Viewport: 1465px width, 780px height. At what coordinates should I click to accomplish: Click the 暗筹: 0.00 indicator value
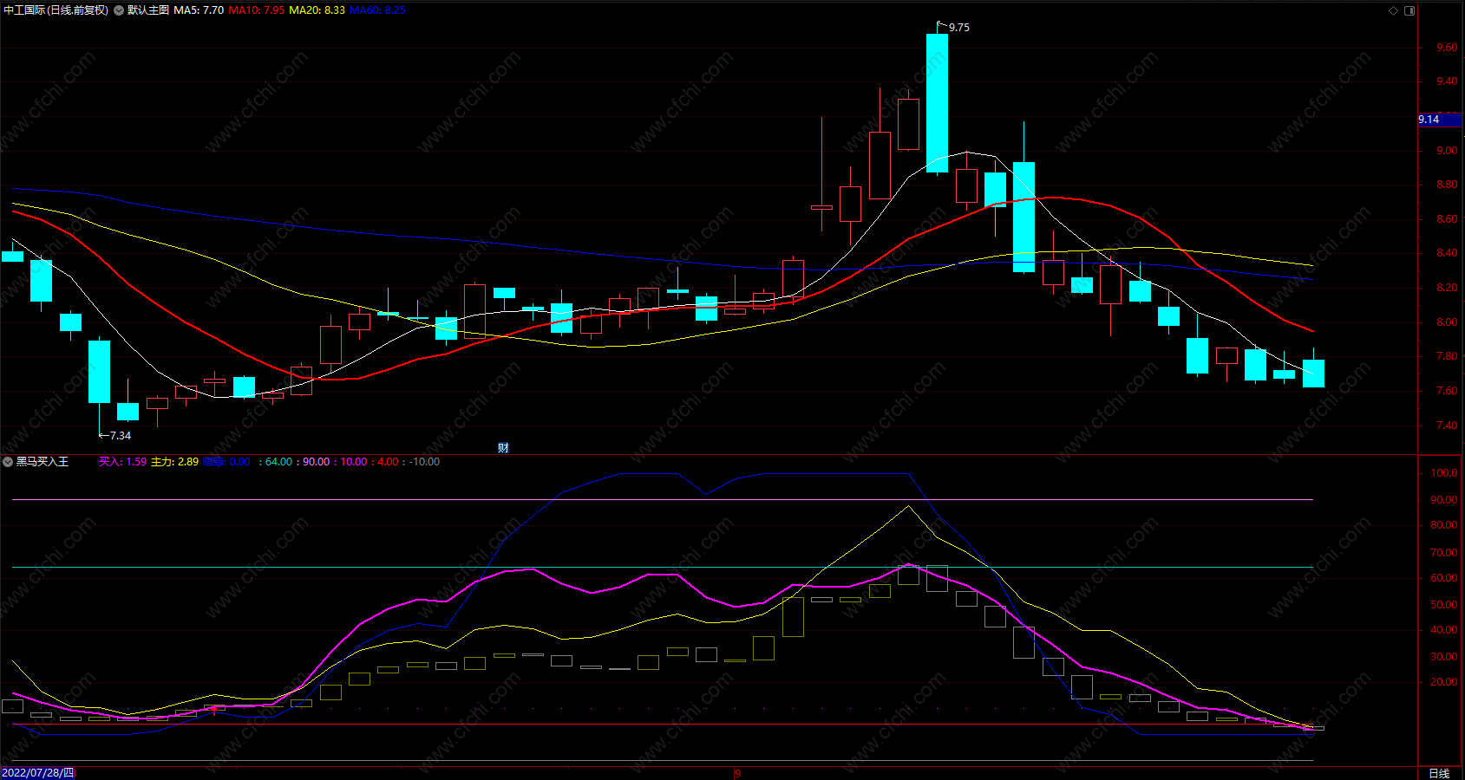[x=226, y=462]
